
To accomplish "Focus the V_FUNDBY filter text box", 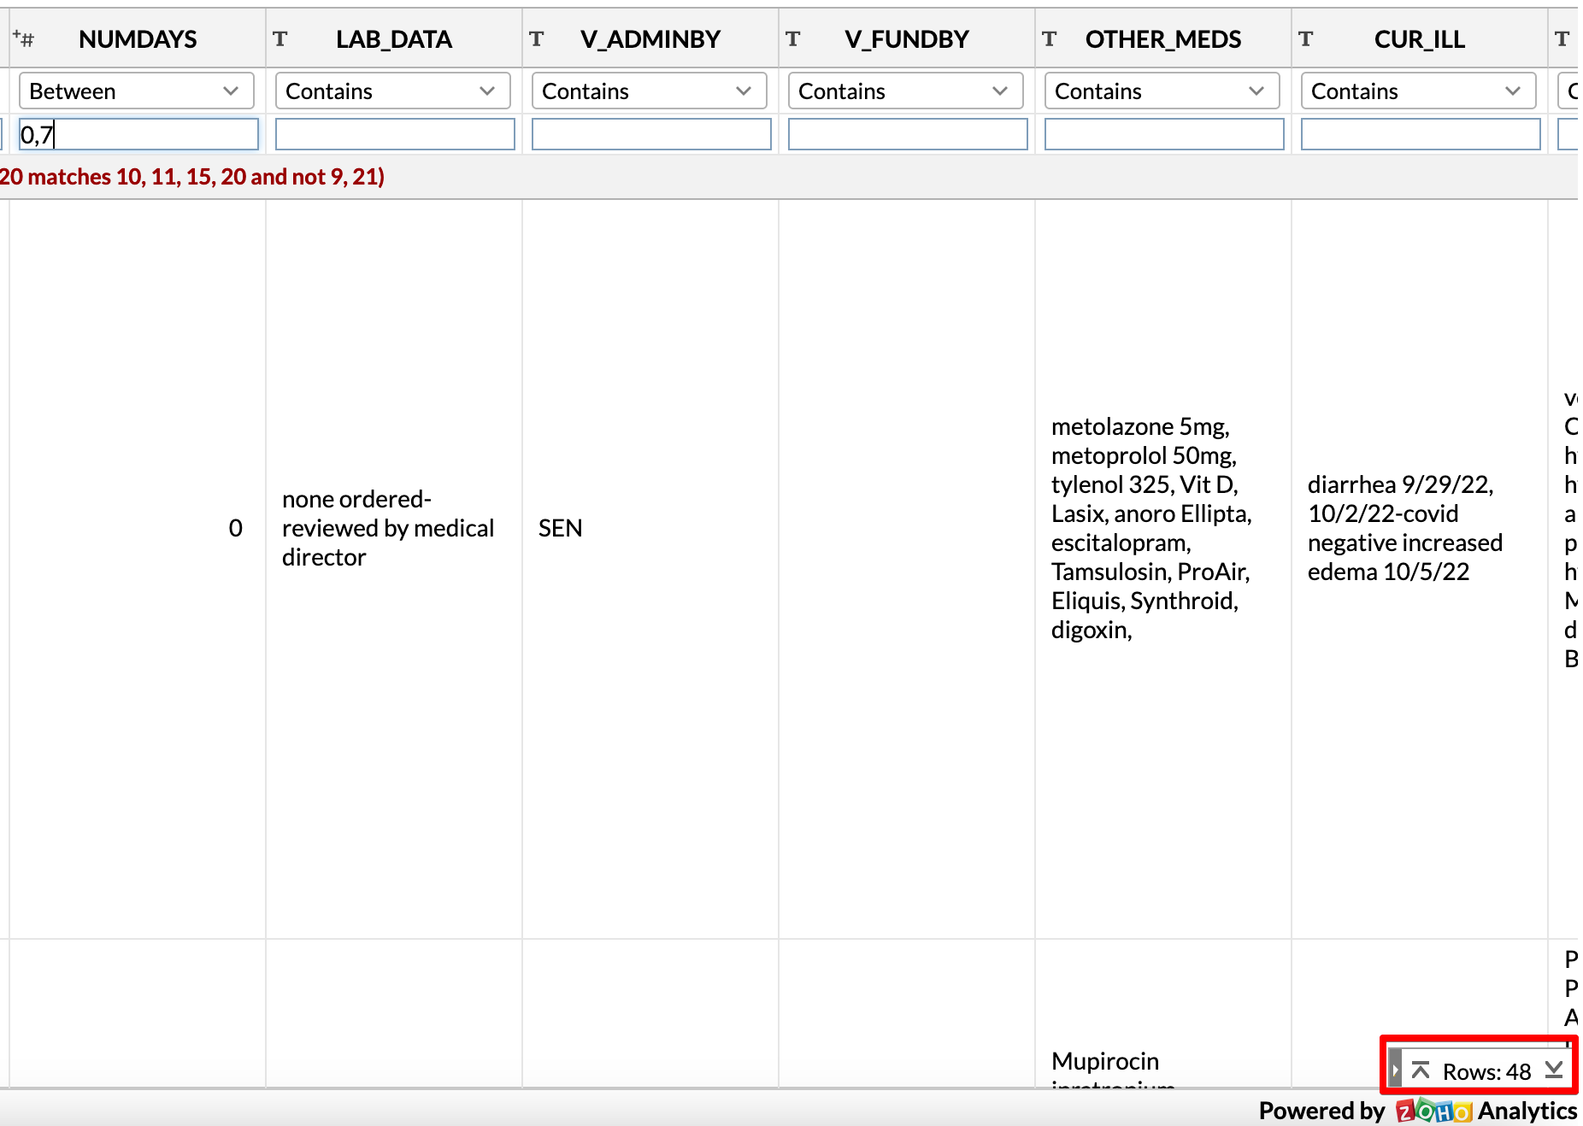I will pos(908,134).
